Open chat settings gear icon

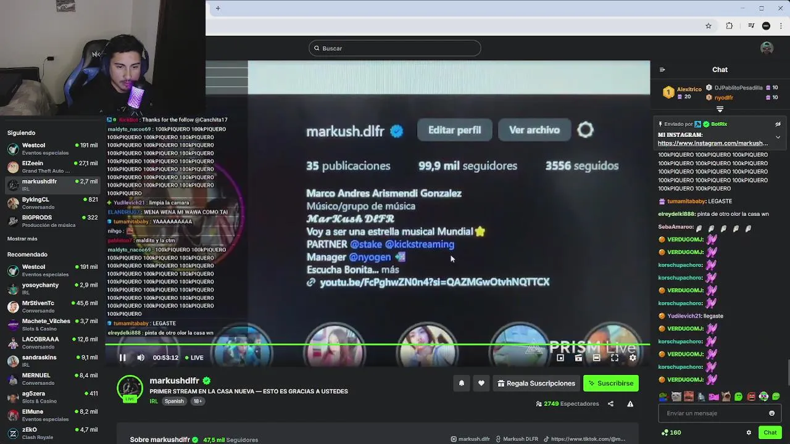pos(749,432)
